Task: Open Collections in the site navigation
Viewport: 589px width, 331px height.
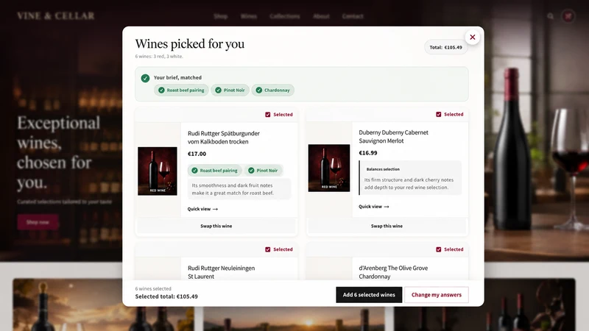Action: 285,16
